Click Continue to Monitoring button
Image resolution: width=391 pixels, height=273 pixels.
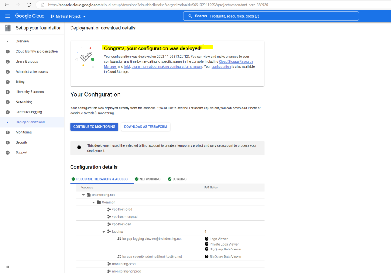coord(94,127)
